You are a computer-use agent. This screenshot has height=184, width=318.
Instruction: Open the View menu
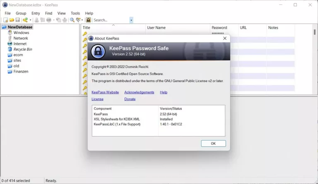61,13
